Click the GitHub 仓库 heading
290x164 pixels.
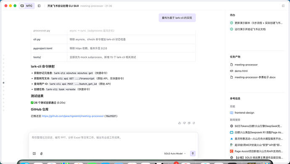(40, 109)
